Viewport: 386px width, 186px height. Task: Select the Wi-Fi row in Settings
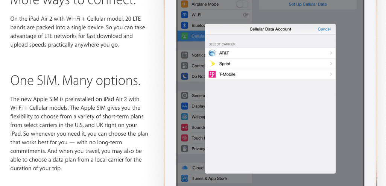pos(215,15)
